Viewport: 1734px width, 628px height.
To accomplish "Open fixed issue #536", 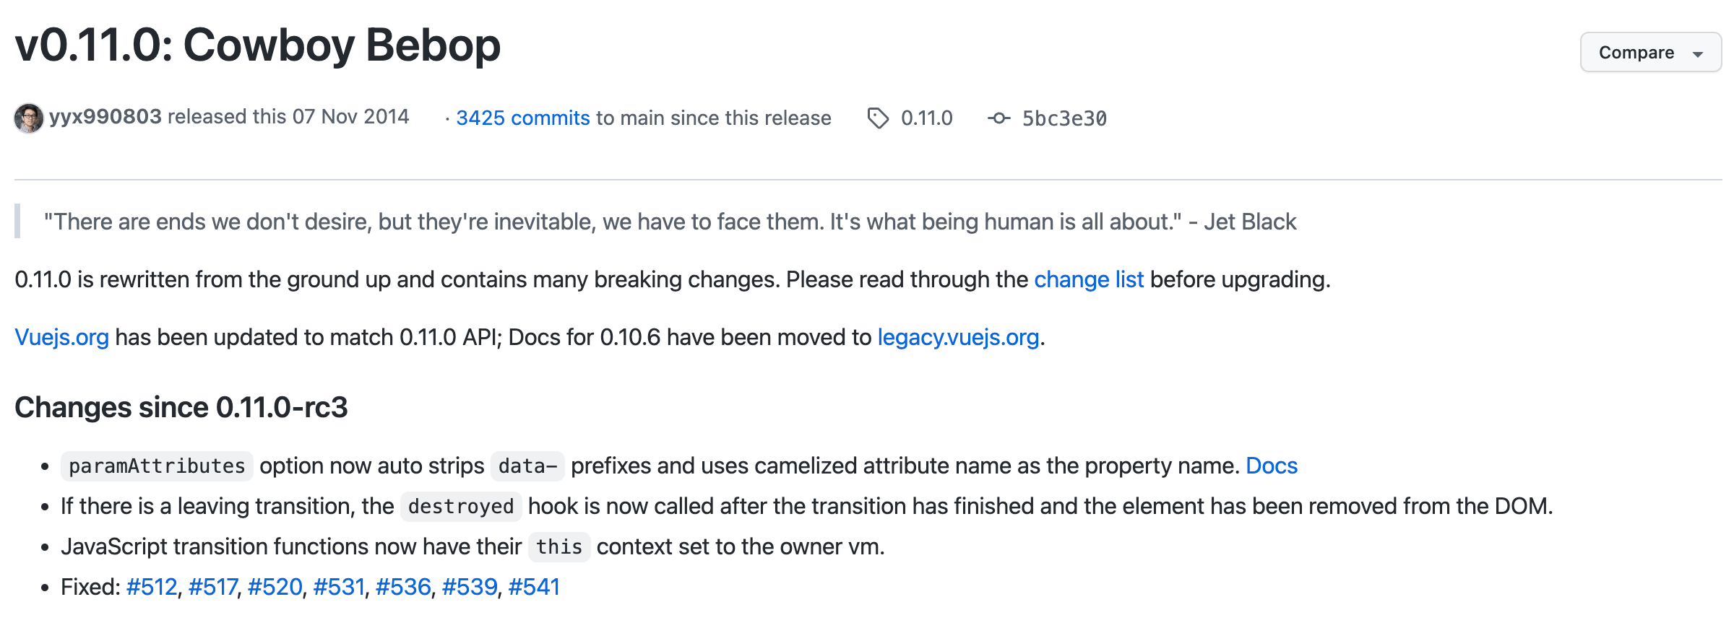I will tap(403, 587).
